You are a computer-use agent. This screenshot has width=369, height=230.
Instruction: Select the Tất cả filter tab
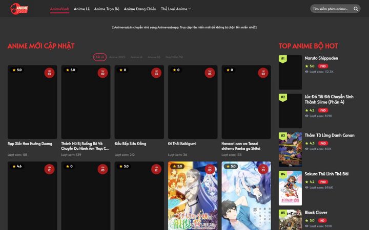click(100, 57)
